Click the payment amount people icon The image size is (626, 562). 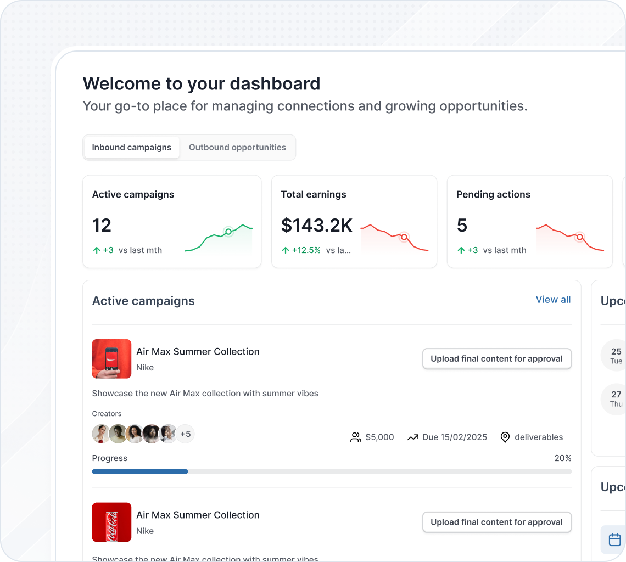[355, 437]
